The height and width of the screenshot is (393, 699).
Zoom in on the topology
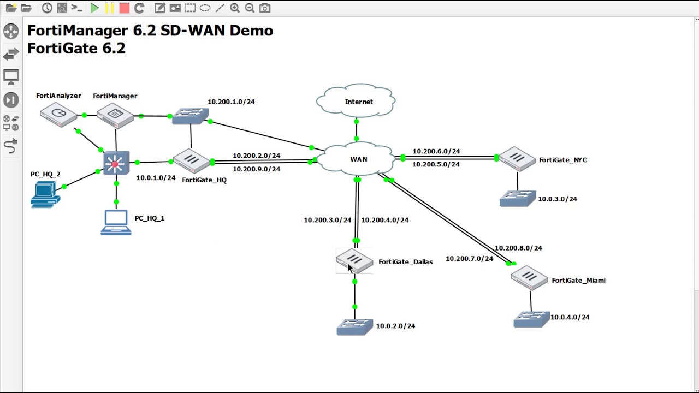click(235, 8)
